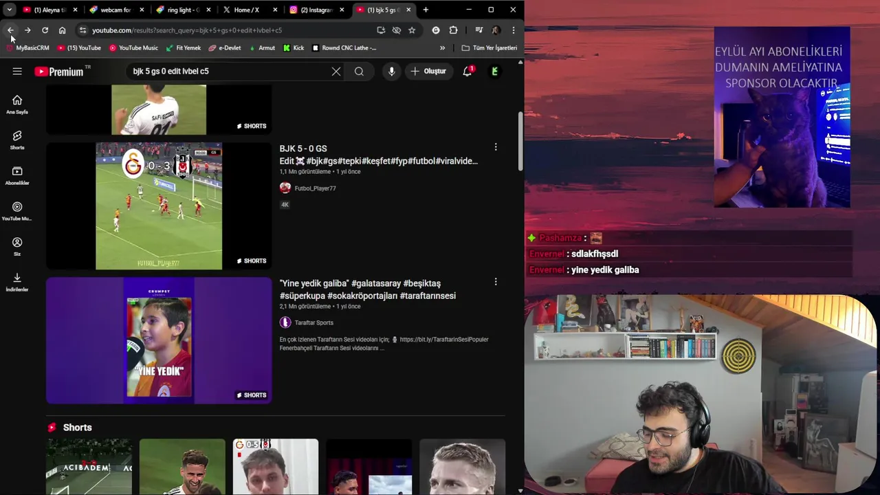
Task: Toggle the crossed-eye tracking protection icon
Action: point(397,30)
